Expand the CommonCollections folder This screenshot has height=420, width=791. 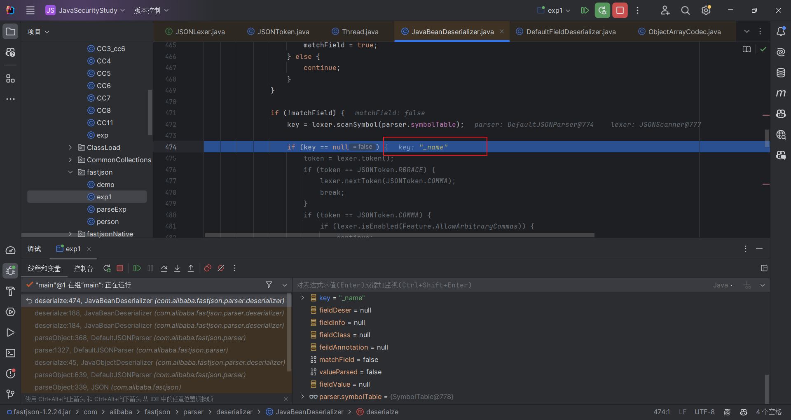[x=70, y=160]
